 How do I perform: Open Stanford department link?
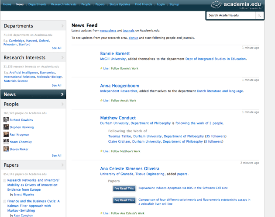[x=24, y=44]
